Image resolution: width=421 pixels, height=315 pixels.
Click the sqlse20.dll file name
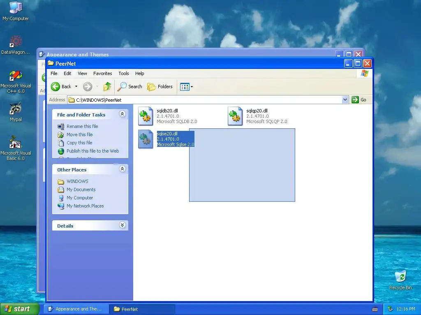coord(167,134)
